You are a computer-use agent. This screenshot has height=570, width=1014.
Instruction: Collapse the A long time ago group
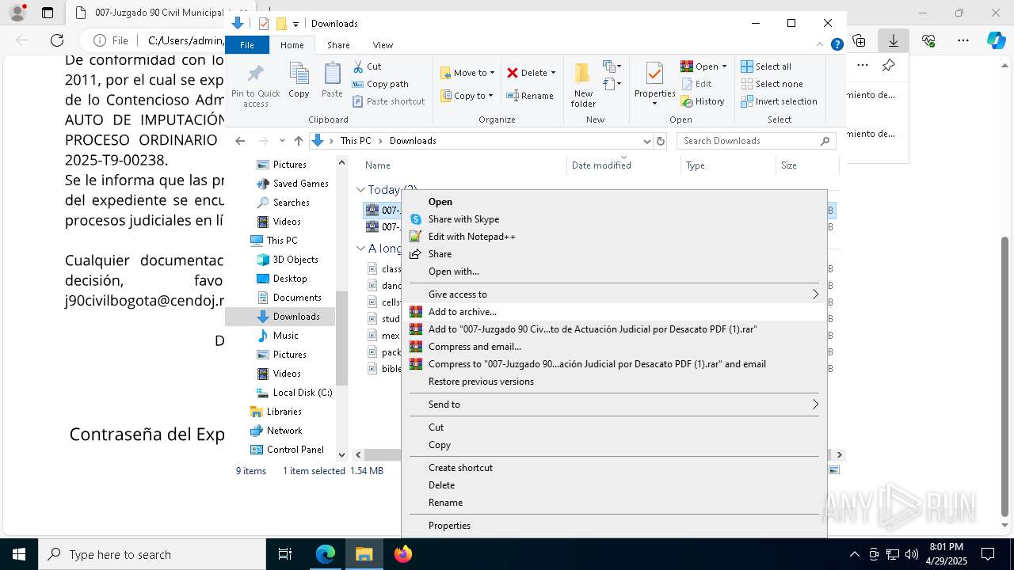pyautogui.click(x=360, y=249)
